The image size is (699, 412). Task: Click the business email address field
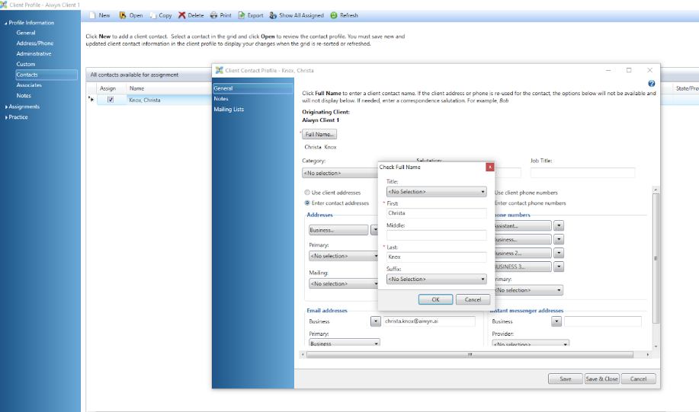click(x=429, y=321)
